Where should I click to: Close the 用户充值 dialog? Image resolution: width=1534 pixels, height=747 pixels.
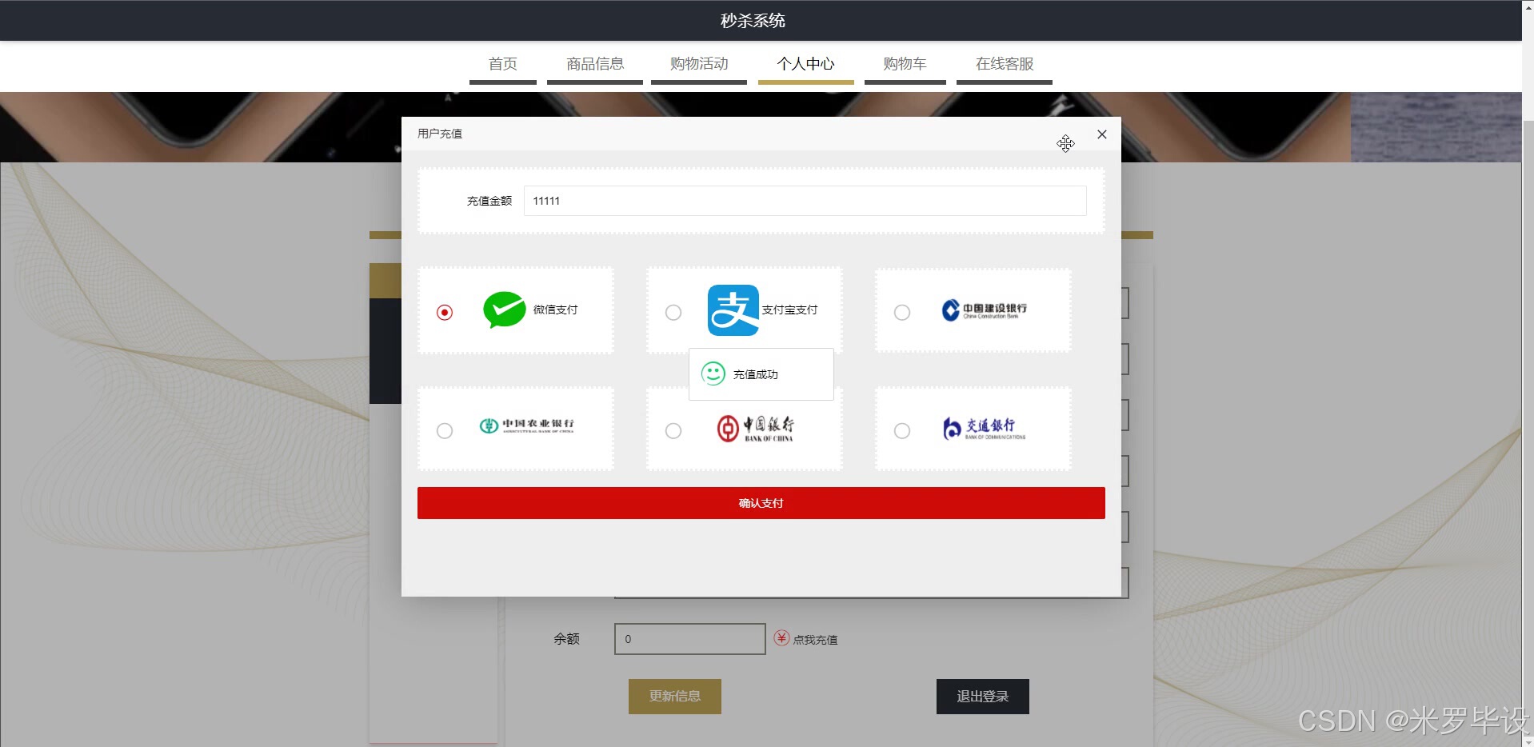pos(1102,134)
